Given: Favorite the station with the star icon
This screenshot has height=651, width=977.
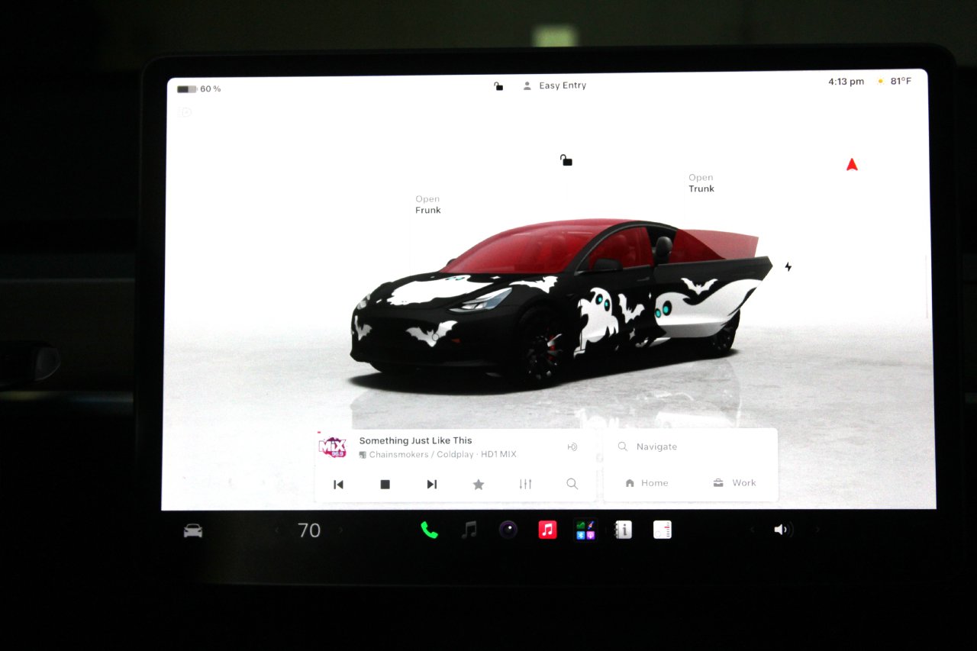Looking at the screenshot, I should click(479, 484).
